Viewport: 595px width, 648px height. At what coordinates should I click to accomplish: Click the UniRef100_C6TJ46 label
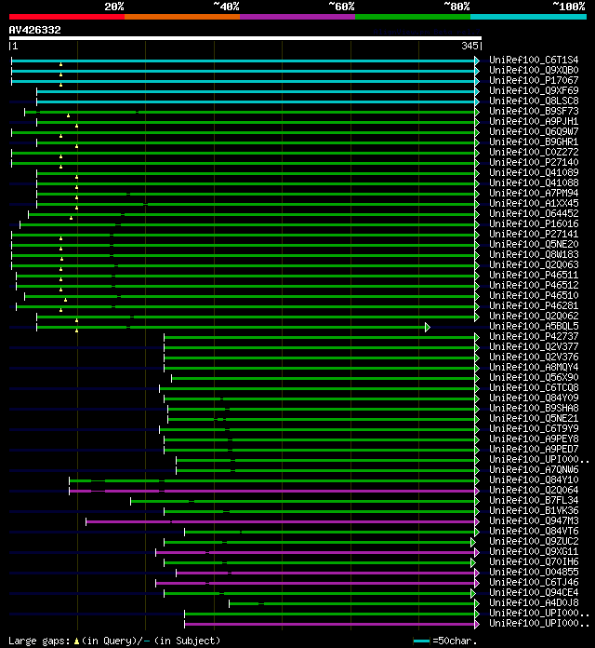pos(534,582)
